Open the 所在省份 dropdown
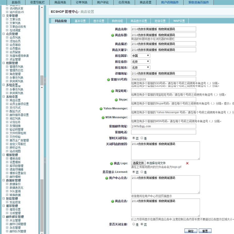 click(141, 62)
